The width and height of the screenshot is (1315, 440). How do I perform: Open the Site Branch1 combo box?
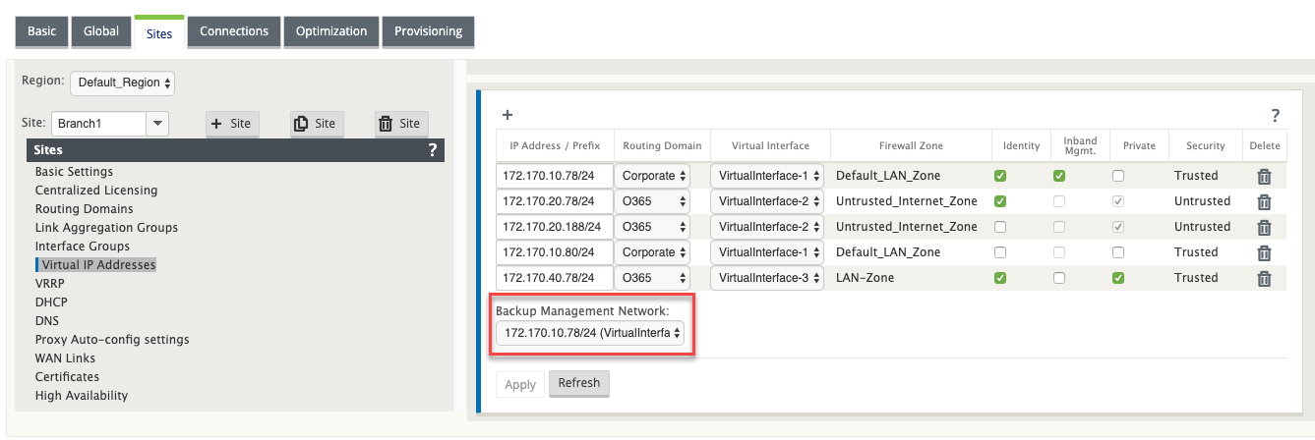click(x=110, y=124)
